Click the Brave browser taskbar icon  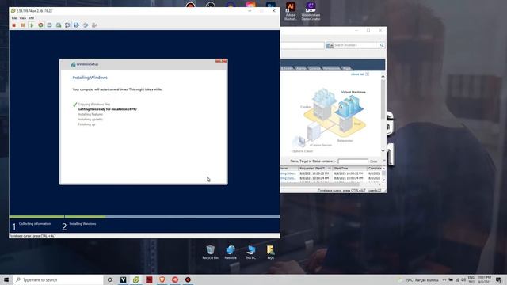162,279
